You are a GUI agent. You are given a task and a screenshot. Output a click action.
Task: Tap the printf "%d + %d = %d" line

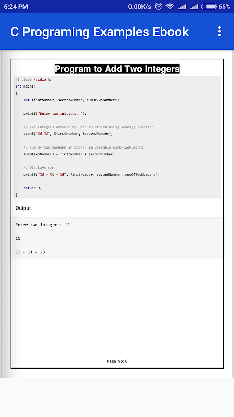92,175
